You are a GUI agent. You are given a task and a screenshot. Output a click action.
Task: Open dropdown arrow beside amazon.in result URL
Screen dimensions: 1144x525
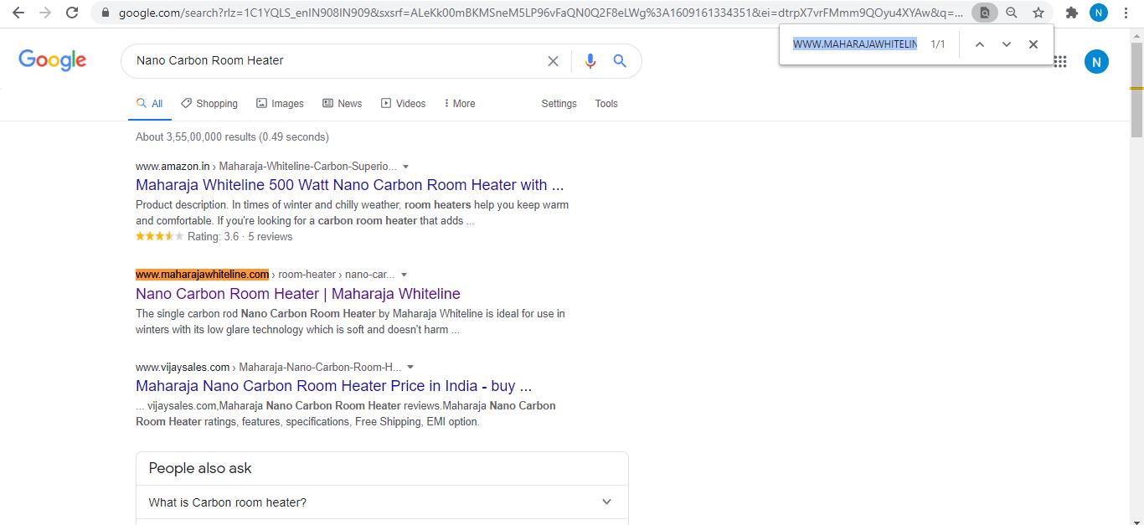406,167
